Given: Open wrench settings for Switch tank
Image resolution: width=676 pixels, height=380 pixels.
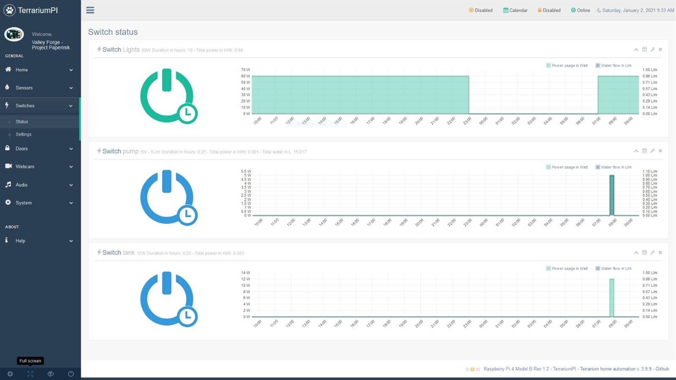Looking at the screenshot, I should tap(652, 252).
